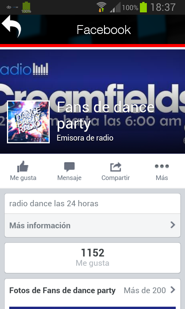Open the Más de 200 photos link
This screenshot has height=309, width=185.
145,290
